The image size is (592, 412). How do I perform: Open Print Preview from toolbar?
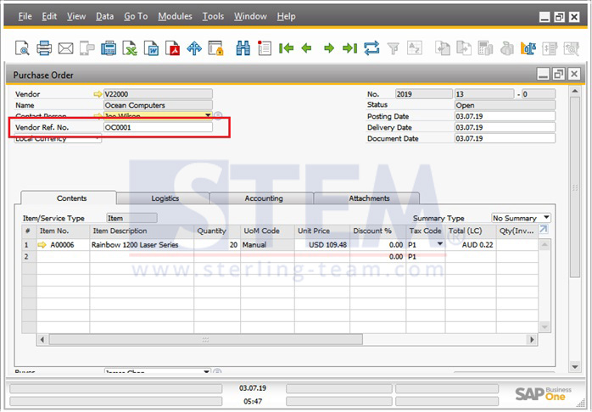[x=22, y=48]
